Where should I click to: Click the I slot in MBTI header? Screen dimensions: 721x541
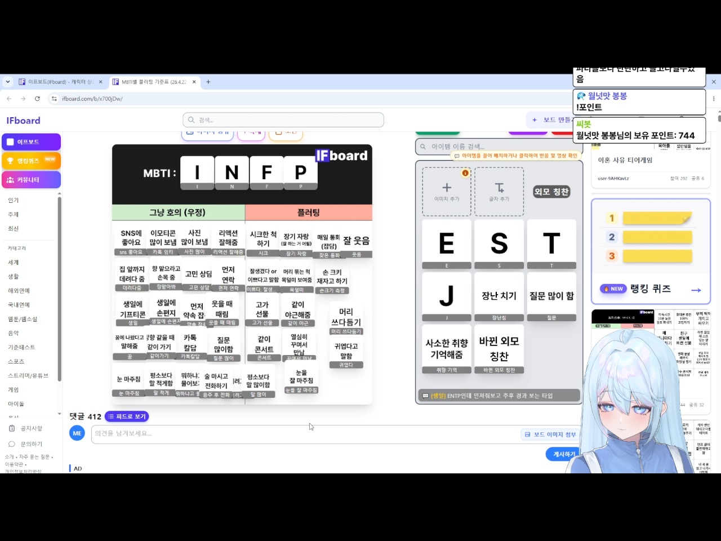tap(197, 173)
